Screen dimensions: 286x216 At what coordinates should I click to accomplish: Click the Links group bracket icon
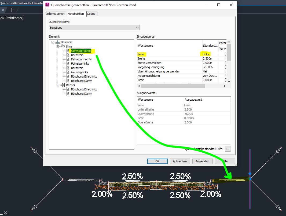click(x=63, y=46)
